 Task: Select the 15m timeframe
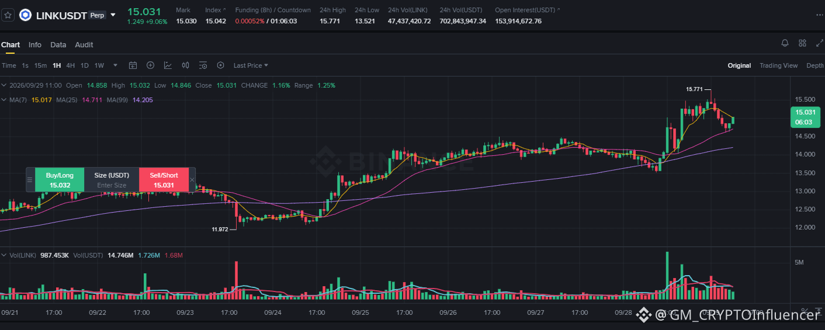(40, 65)
